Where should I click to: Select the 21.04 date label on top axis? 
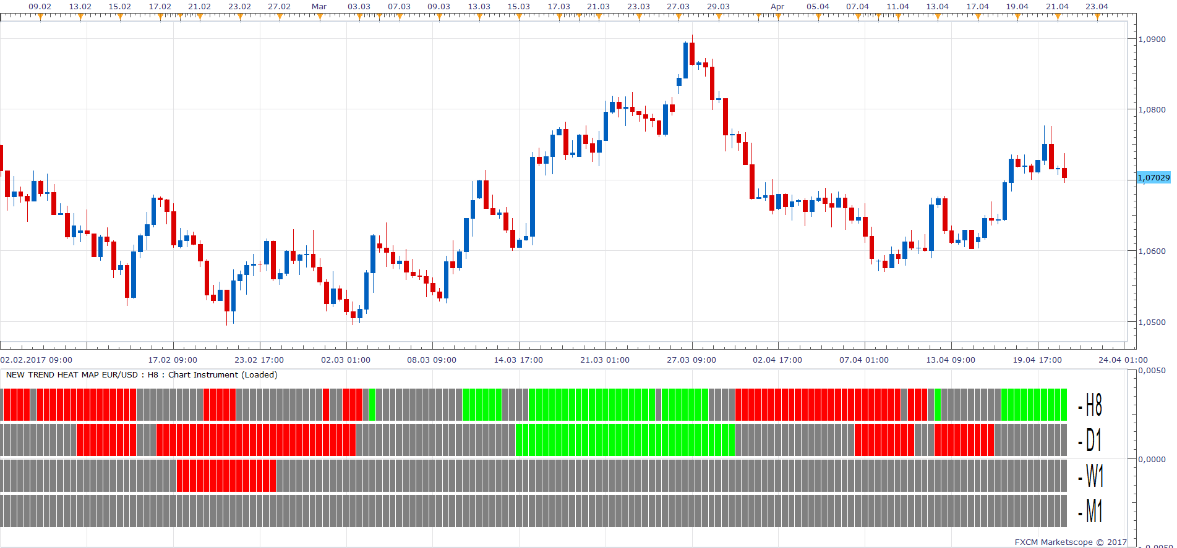[x=1058, y=6]
